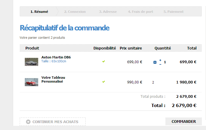Screen dimensions: 206x130
Task: Click the back arrow icon on Continuer
Action: pos(28,122)
